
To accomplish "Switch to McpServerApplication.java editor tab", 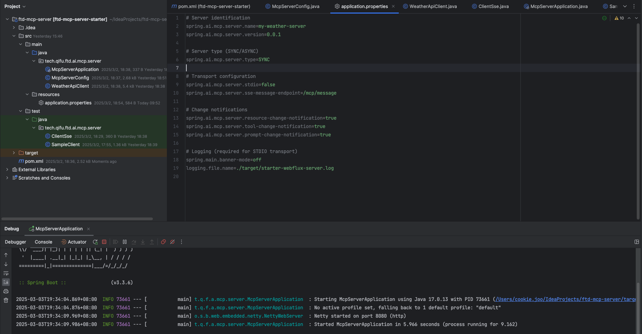I will (x=556, y=6).
